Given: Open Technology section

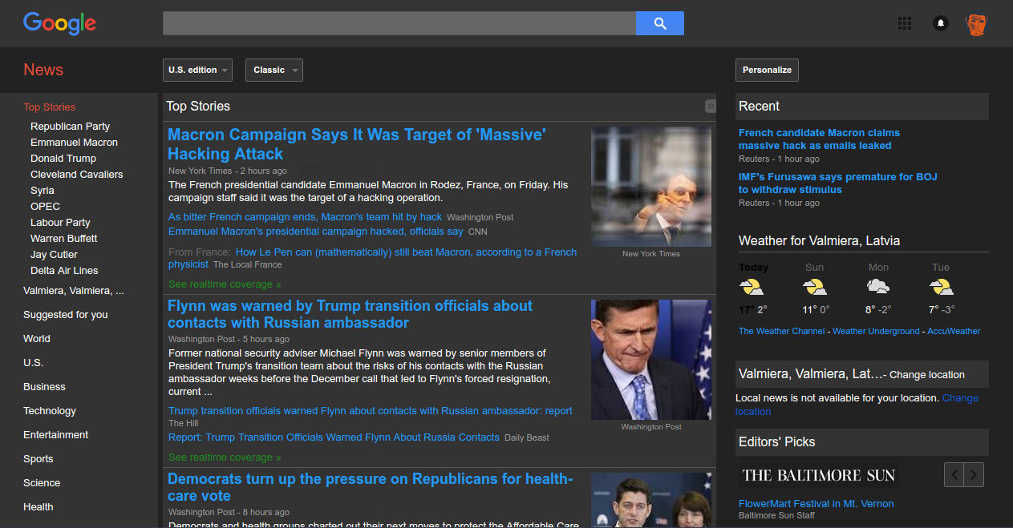Looking at the screenshot, I should tap(50, 410).
